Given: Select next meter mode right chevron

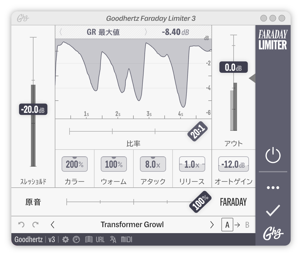Looking at the screenshot, I should tap(146, 32).
